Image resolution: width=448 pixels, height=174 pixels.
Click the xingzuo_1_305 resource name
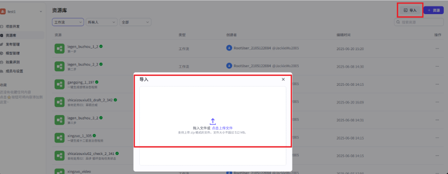tap(79, 136)
